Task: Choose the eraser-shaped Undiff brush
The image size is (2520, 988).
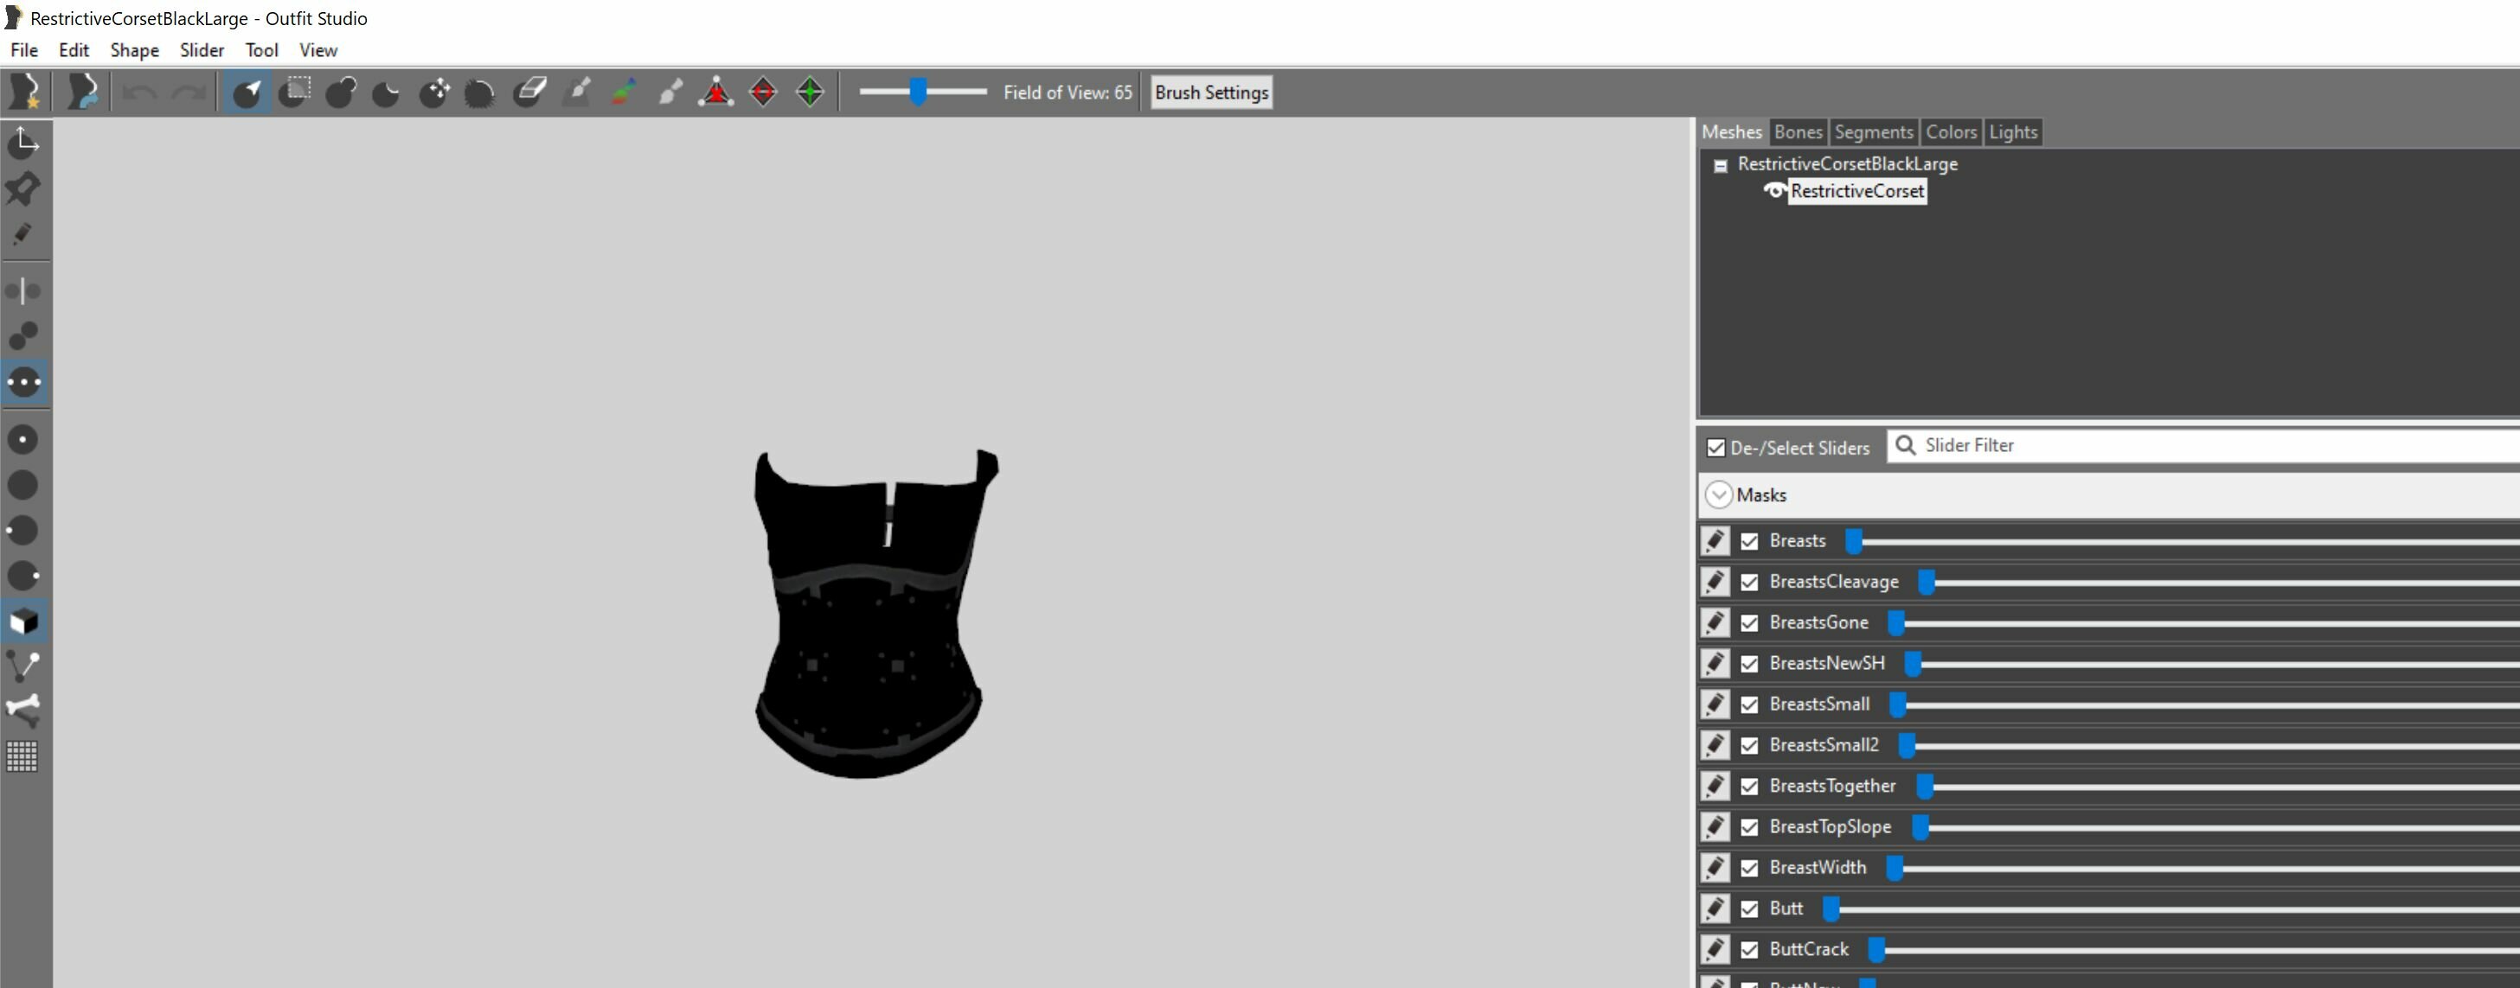Action: point(529,92)
